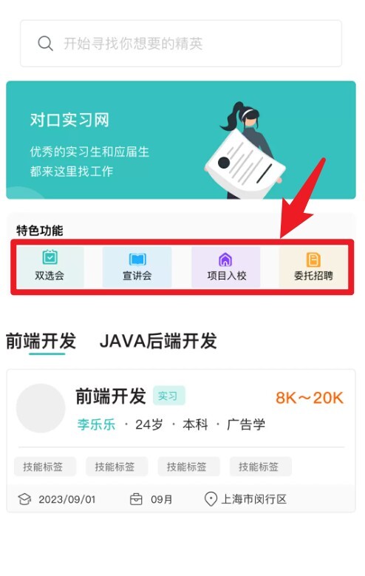Open the 双选会 calendar icon

[x=50, y=257]
